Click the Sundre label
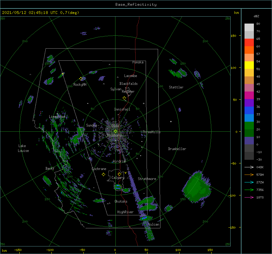The height and width of the screenshot is (254, 272). [92, 125]
